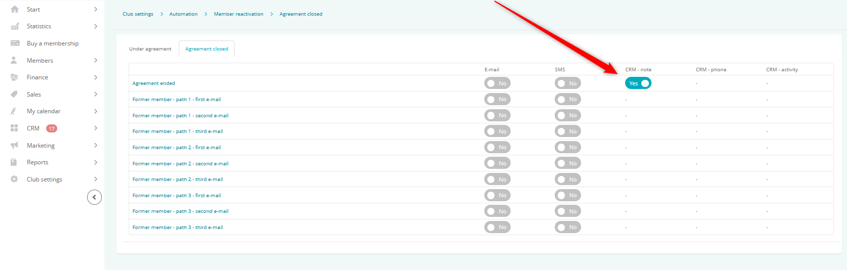Enable SMS for path 2 second e-mail
Image resolution: width=847 pixels, height=270 pixels.
(x=567, y=163)
